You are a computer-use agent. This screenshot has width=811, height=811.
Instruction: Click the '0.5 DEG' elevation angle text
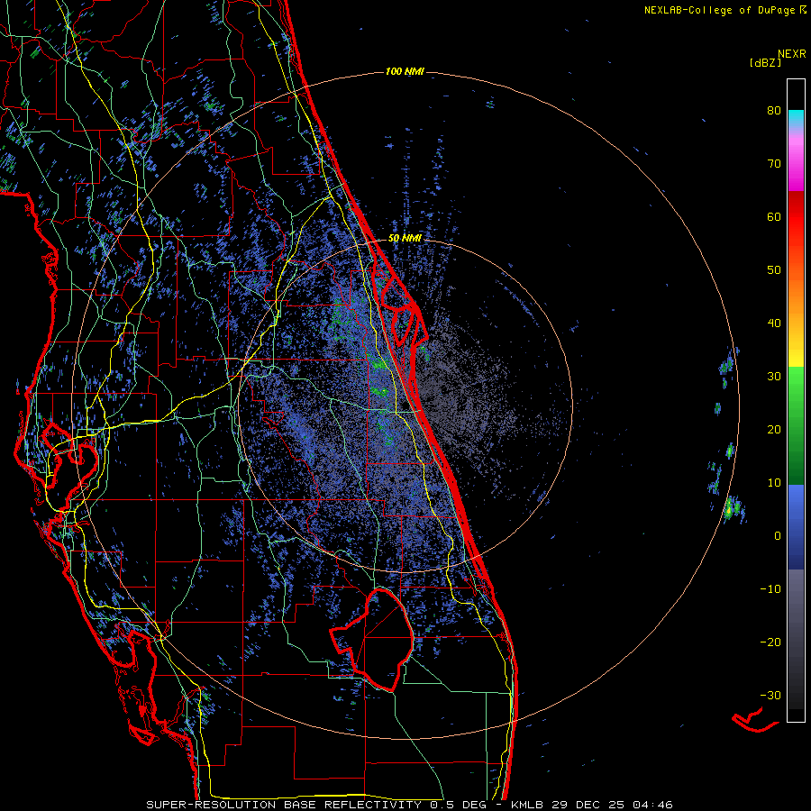point(458,805)
